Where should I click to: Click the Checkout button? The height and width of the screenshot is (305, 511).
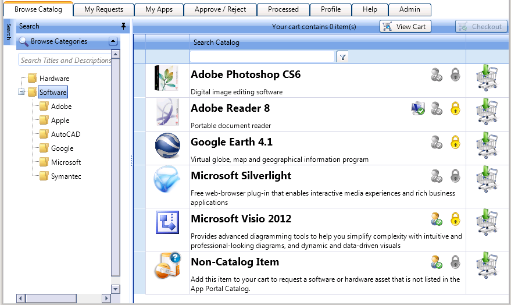481,26
